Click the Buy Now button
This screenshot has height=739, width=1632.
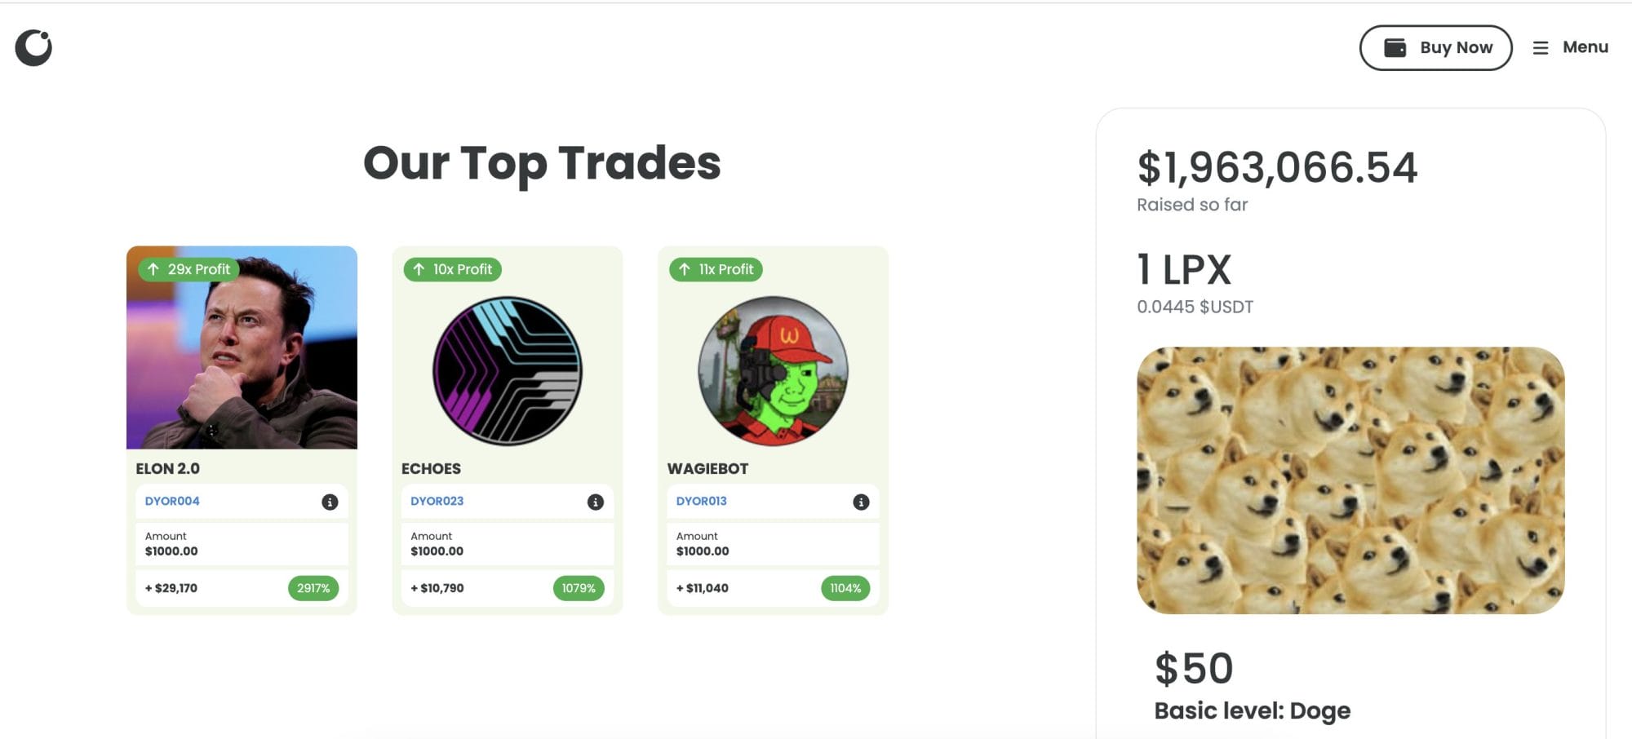tap(1435, 47)
